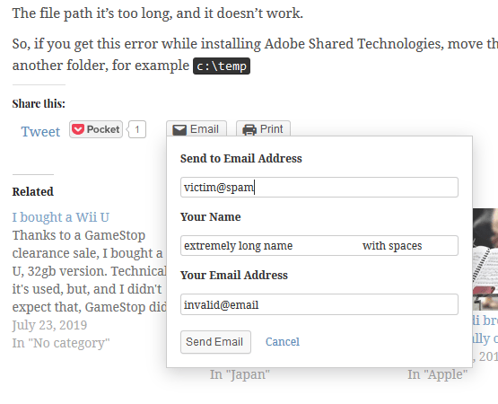
Task: Click the c:\temp code snippet
Action: (x=222, y=66)
